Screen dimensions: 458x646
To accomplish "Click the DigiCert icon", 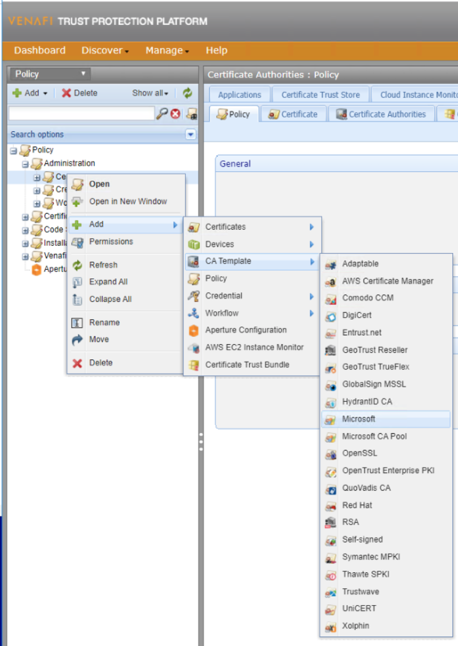I will (330, 316).
